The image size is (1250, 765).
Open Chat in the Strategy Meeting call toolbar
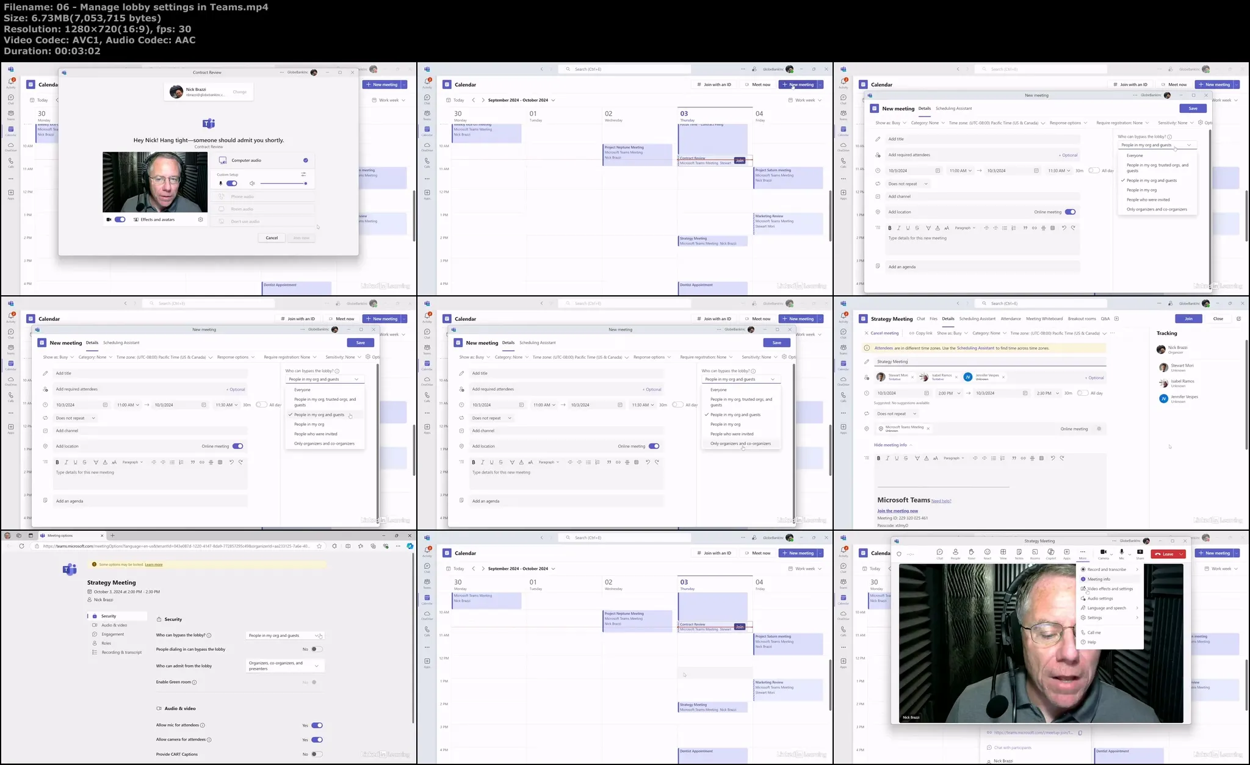pyautogui.click(x=939, y=553)
